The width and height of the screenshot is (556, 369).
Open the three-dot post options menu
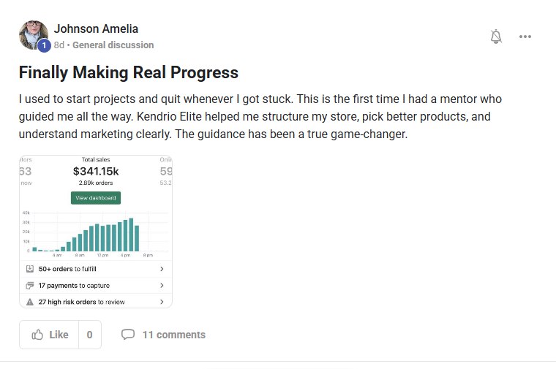[525, 37]
